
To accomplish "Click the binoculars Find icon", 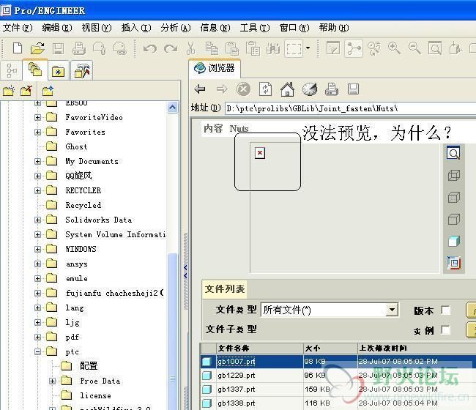I will pos(273,48).
